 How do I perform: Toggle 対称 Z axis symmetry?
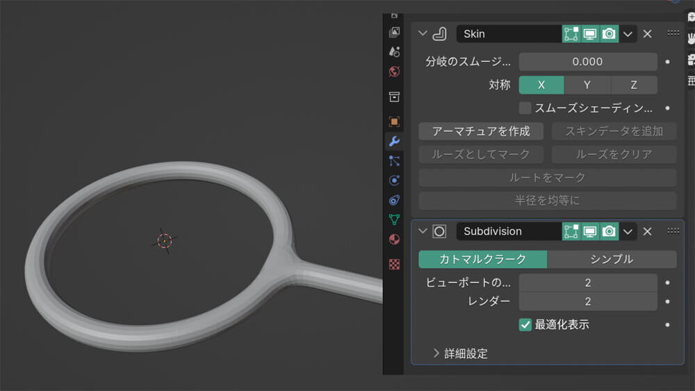tap(634, 85)
